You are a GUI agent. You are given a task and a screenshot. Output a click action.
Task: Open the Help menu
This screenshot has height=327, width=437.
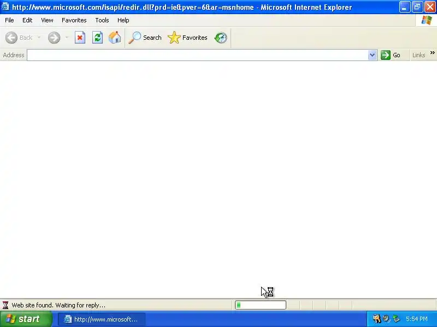click(x=123, y=20)
